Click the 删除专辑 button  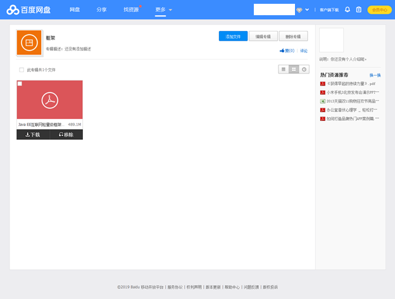(x=293, y=36)
